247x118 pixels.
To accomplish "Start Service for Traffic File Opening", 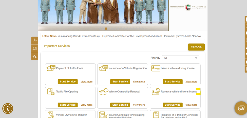I will (x=68, y=105).
